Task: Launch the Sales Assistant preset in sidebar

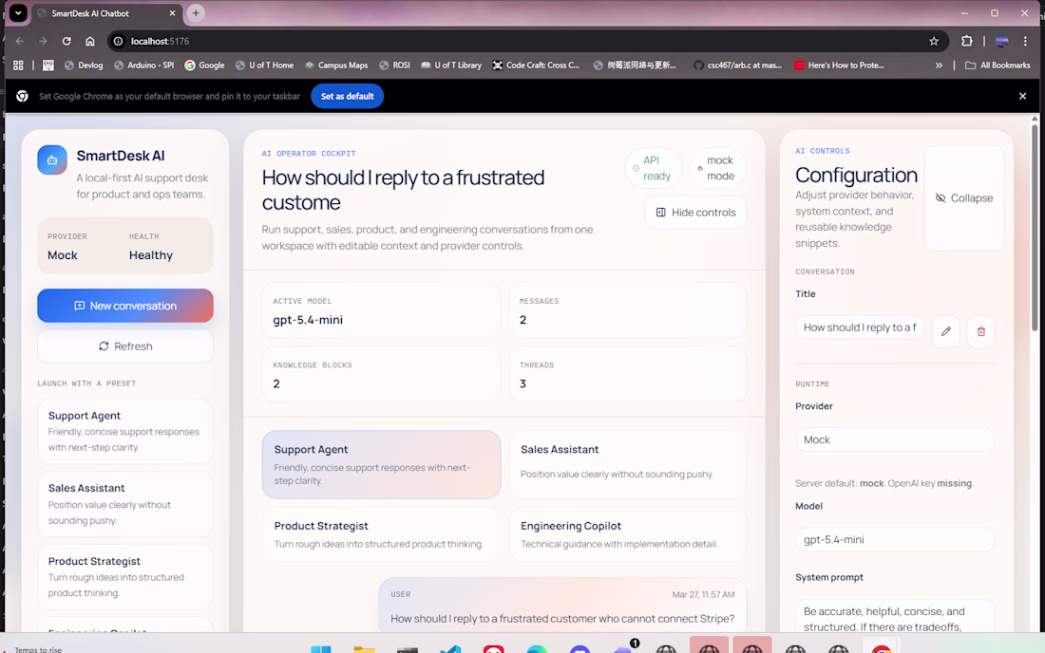Action: pos(125,504)
